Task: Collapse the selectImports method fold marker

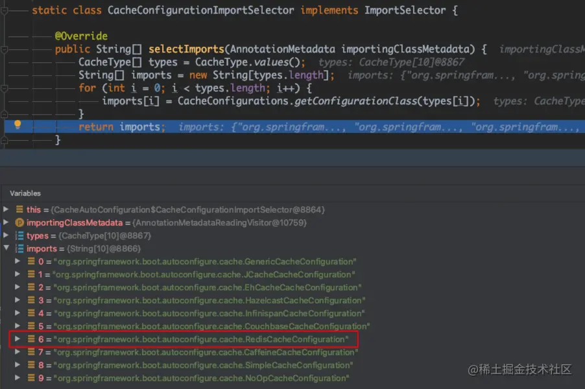Action: click(4, 49)
